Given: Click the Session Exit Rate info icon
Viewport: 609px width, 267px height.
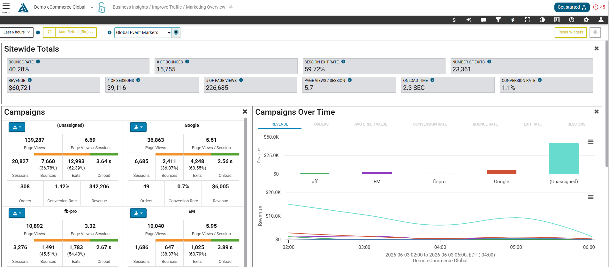Looking at the screenshot, I should click(x=343, y=61).
